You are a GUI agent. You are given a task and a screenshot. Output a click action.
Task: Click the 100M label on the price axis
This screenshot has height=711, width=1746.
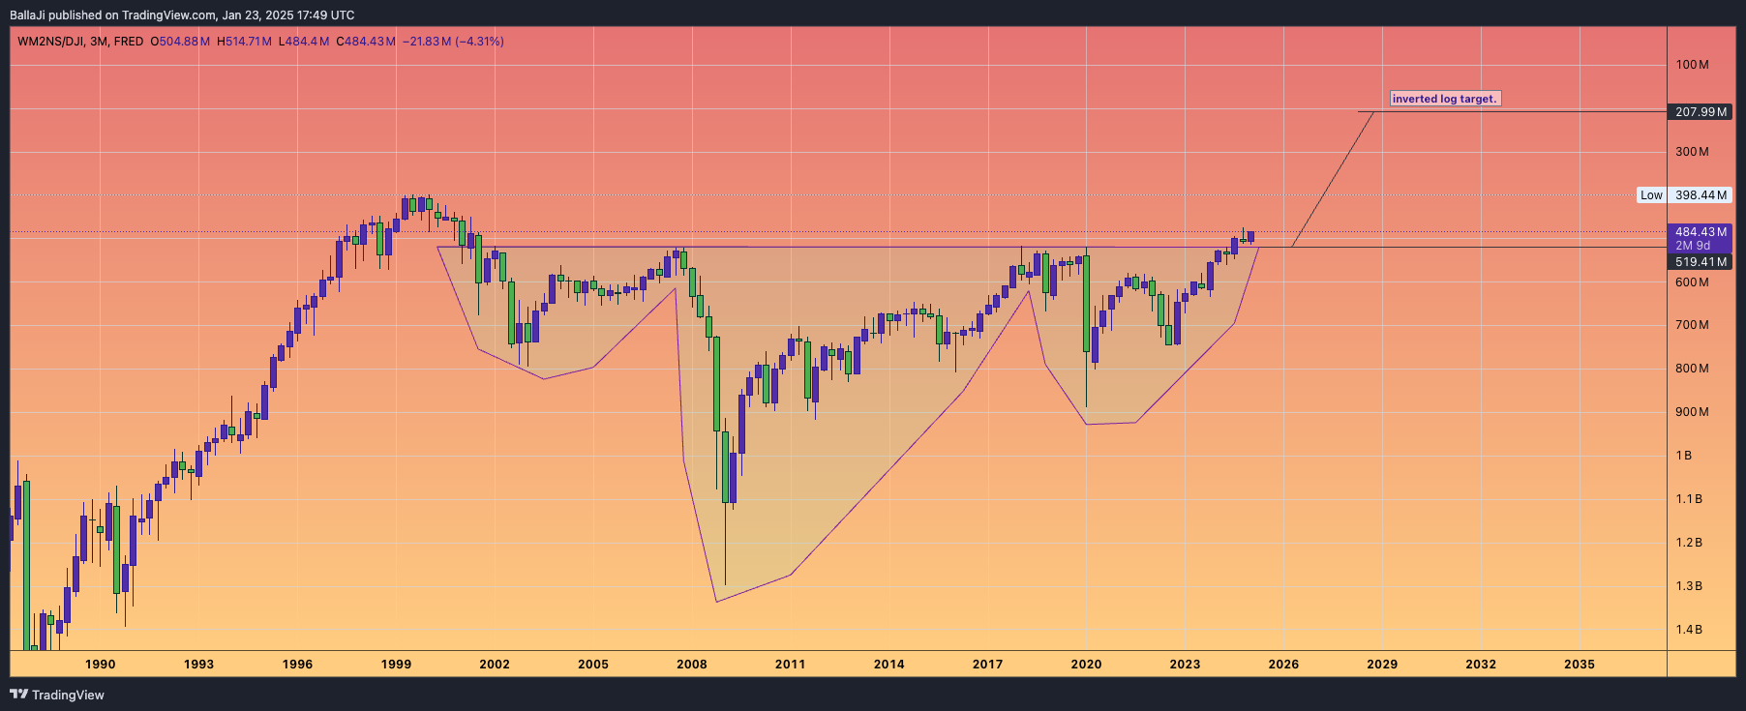[1692, 65]
